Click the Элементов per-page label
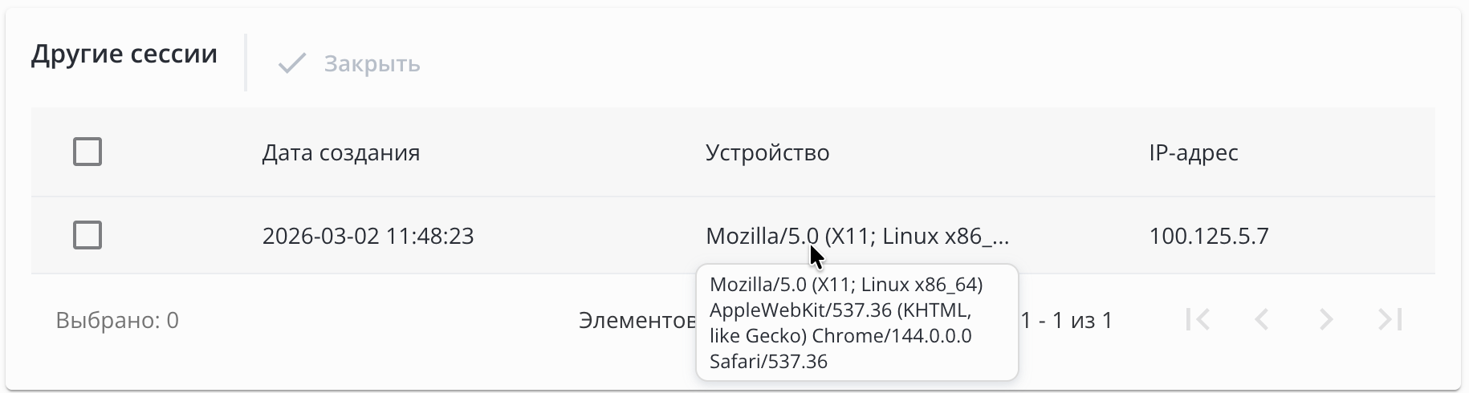The width and height of the screenshot is (1469, 393). pos(637,320)
